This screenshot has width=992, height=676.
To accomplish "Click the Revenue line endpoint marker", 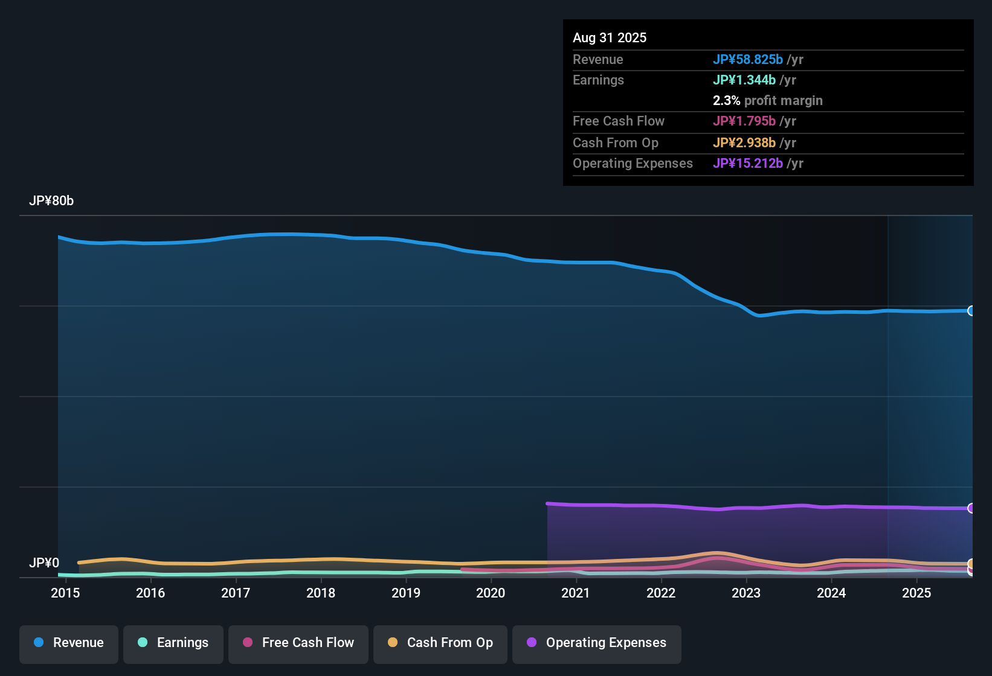I will point(971,311).
